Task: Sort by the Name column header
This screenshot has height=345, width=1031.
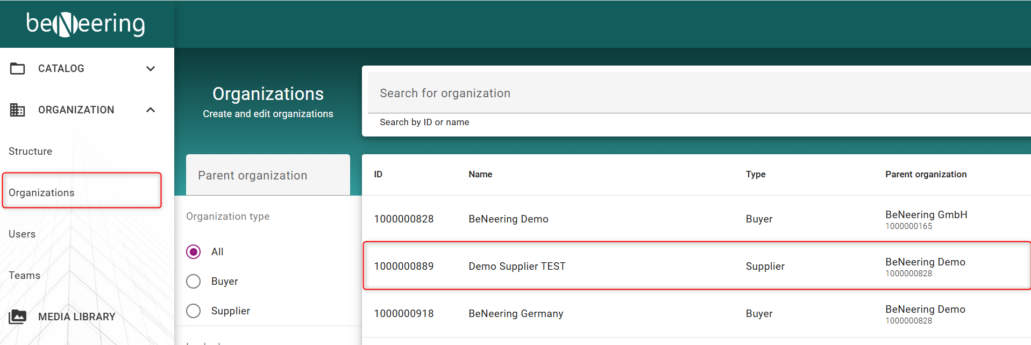Action: (x=480, y=175)
